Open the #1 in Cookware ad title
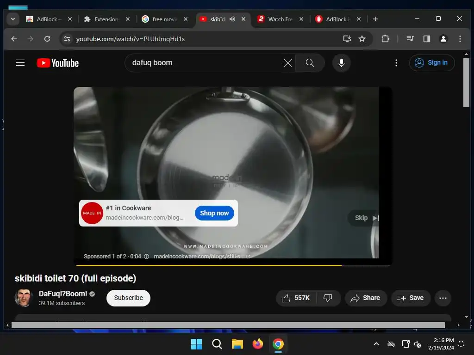This screenshot has width=474, height=355. (x=129, y=208)
